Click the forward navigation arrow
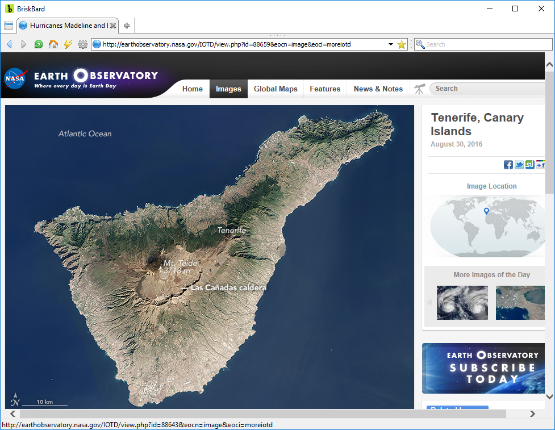The width and height of the screenshot is (555, 430). tap(23, 44)
